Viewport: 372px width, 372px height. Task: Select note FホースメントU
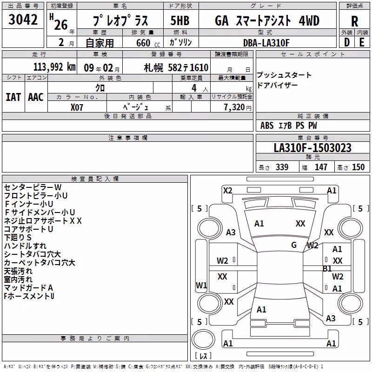pos(29,296)
